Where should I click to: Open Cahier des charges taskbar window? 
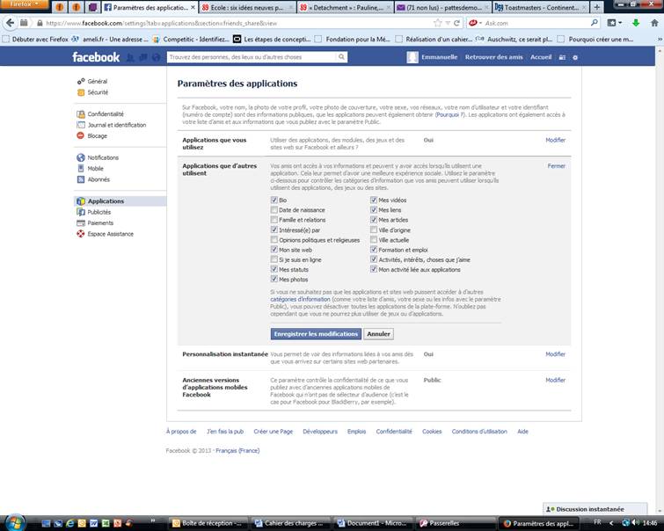click(291, 523)
